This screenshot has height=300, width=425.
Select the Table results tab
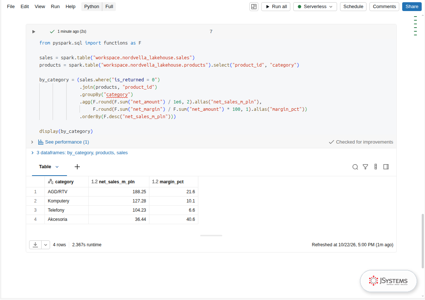45,167
